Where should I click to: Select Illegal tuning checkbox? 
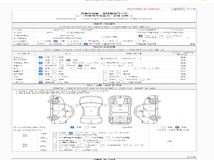point(87,68)
